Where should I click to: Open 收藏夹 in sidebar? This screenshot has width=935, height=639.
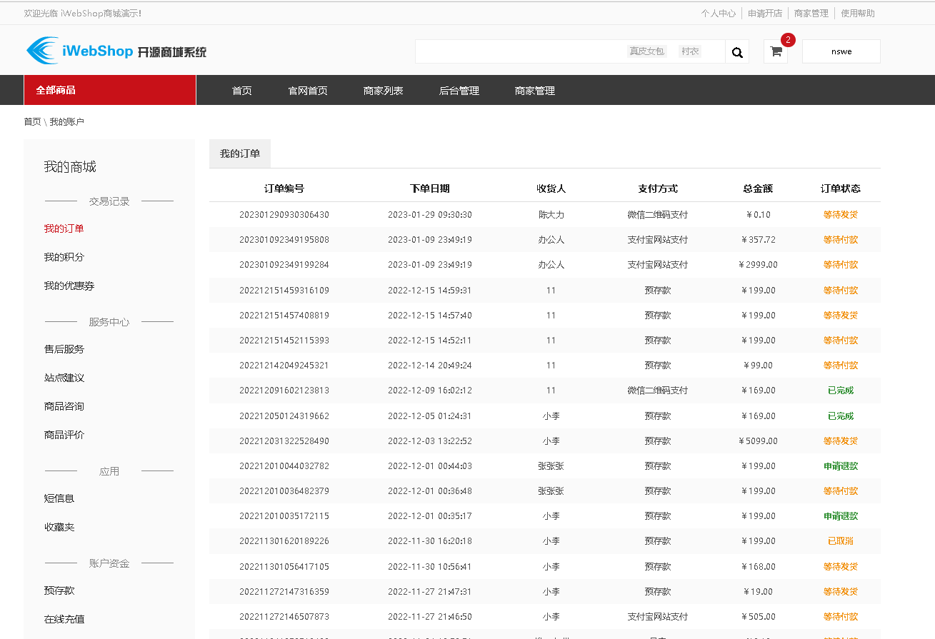pos(59,527)
